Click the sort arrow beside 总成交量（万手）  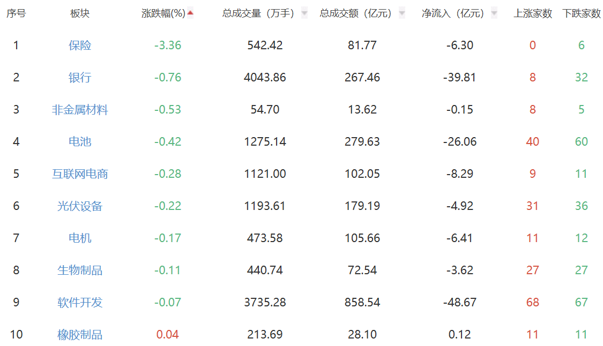304,13
